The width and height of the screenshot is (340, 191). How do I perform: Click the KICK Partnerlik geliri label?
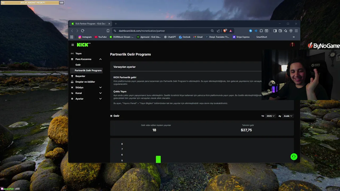click(x=125, y=77)
